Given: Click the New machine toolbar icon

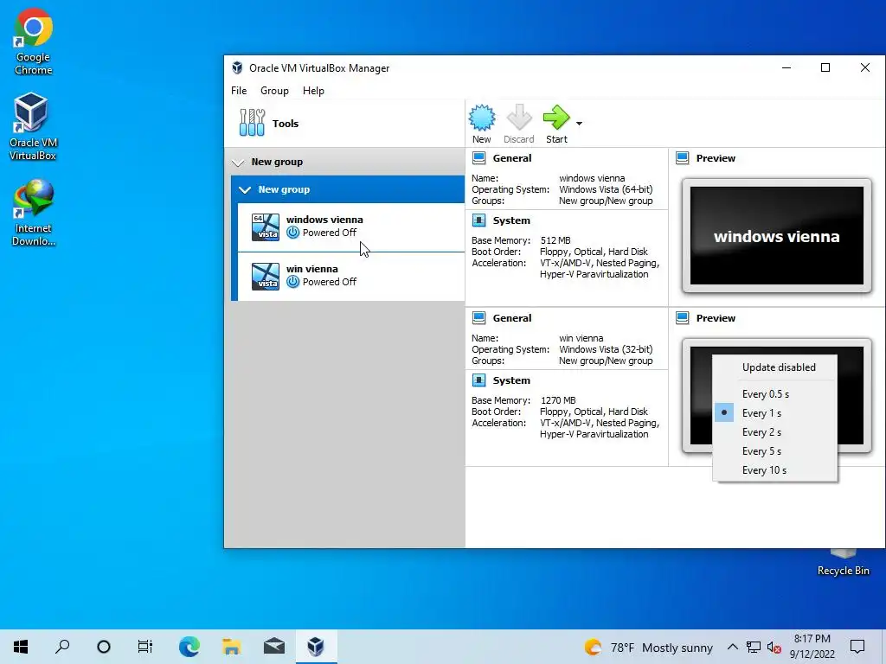Looking at the screenshot, I should tap(481, 118).
